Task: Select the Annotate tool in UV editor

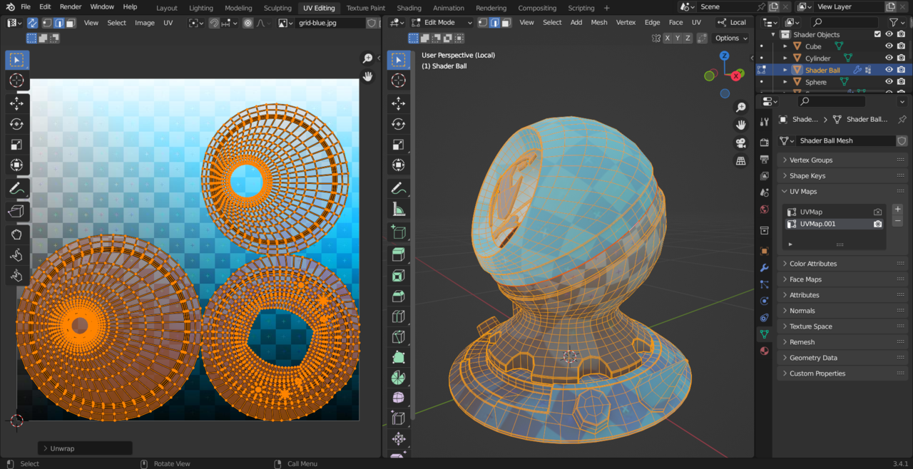Action: coord(16,189)
